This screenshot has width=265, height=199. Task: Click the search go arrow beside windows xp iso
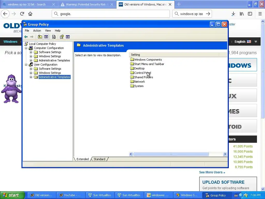pos(208,14)
